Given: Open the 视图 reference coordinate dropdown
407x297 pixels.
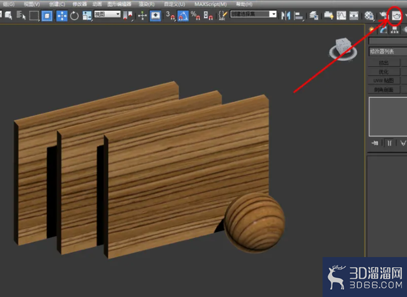Looking at the screenshot, I should [108, 14].
